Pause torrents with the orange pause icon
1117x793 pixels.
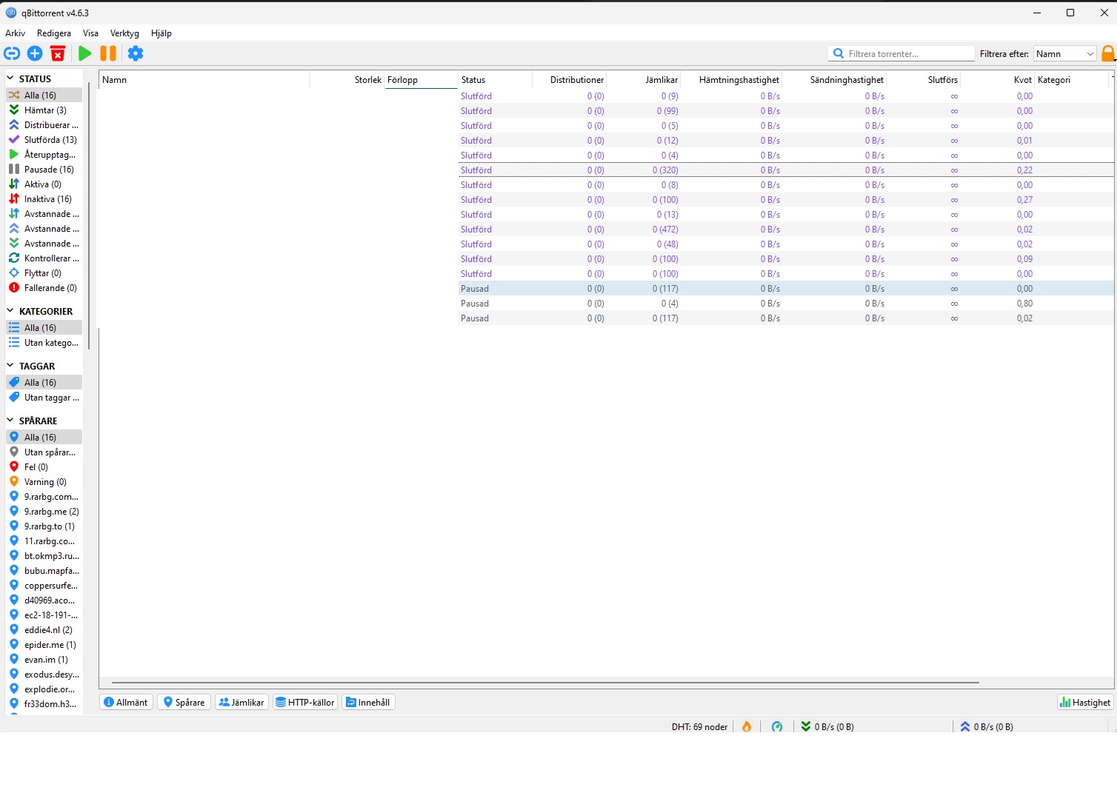107,53
